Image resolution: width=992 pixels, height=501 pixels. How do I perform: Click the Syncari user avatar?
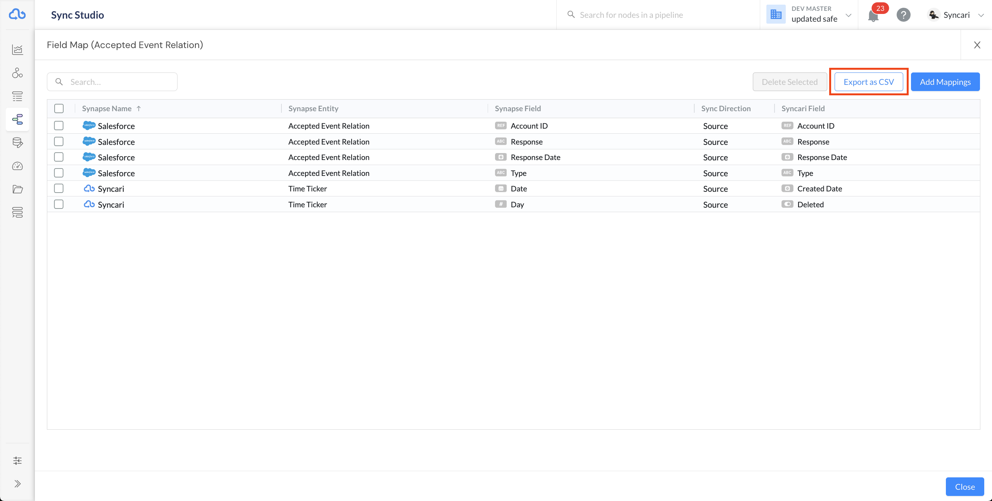pyautogui.click(x=933, y=15)
